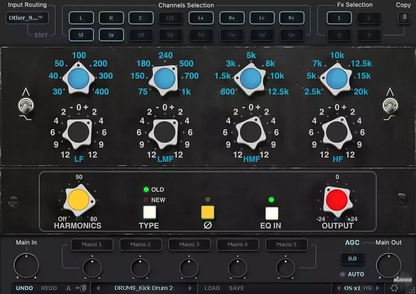Viewport: 416px width, 294px height.
Task: Flip the HF bell/shelf toggle switch
Action: pos(390,106)
